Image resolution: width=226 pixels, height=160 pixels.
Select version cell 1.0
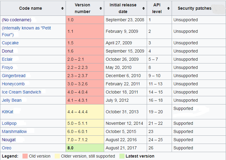85,20
